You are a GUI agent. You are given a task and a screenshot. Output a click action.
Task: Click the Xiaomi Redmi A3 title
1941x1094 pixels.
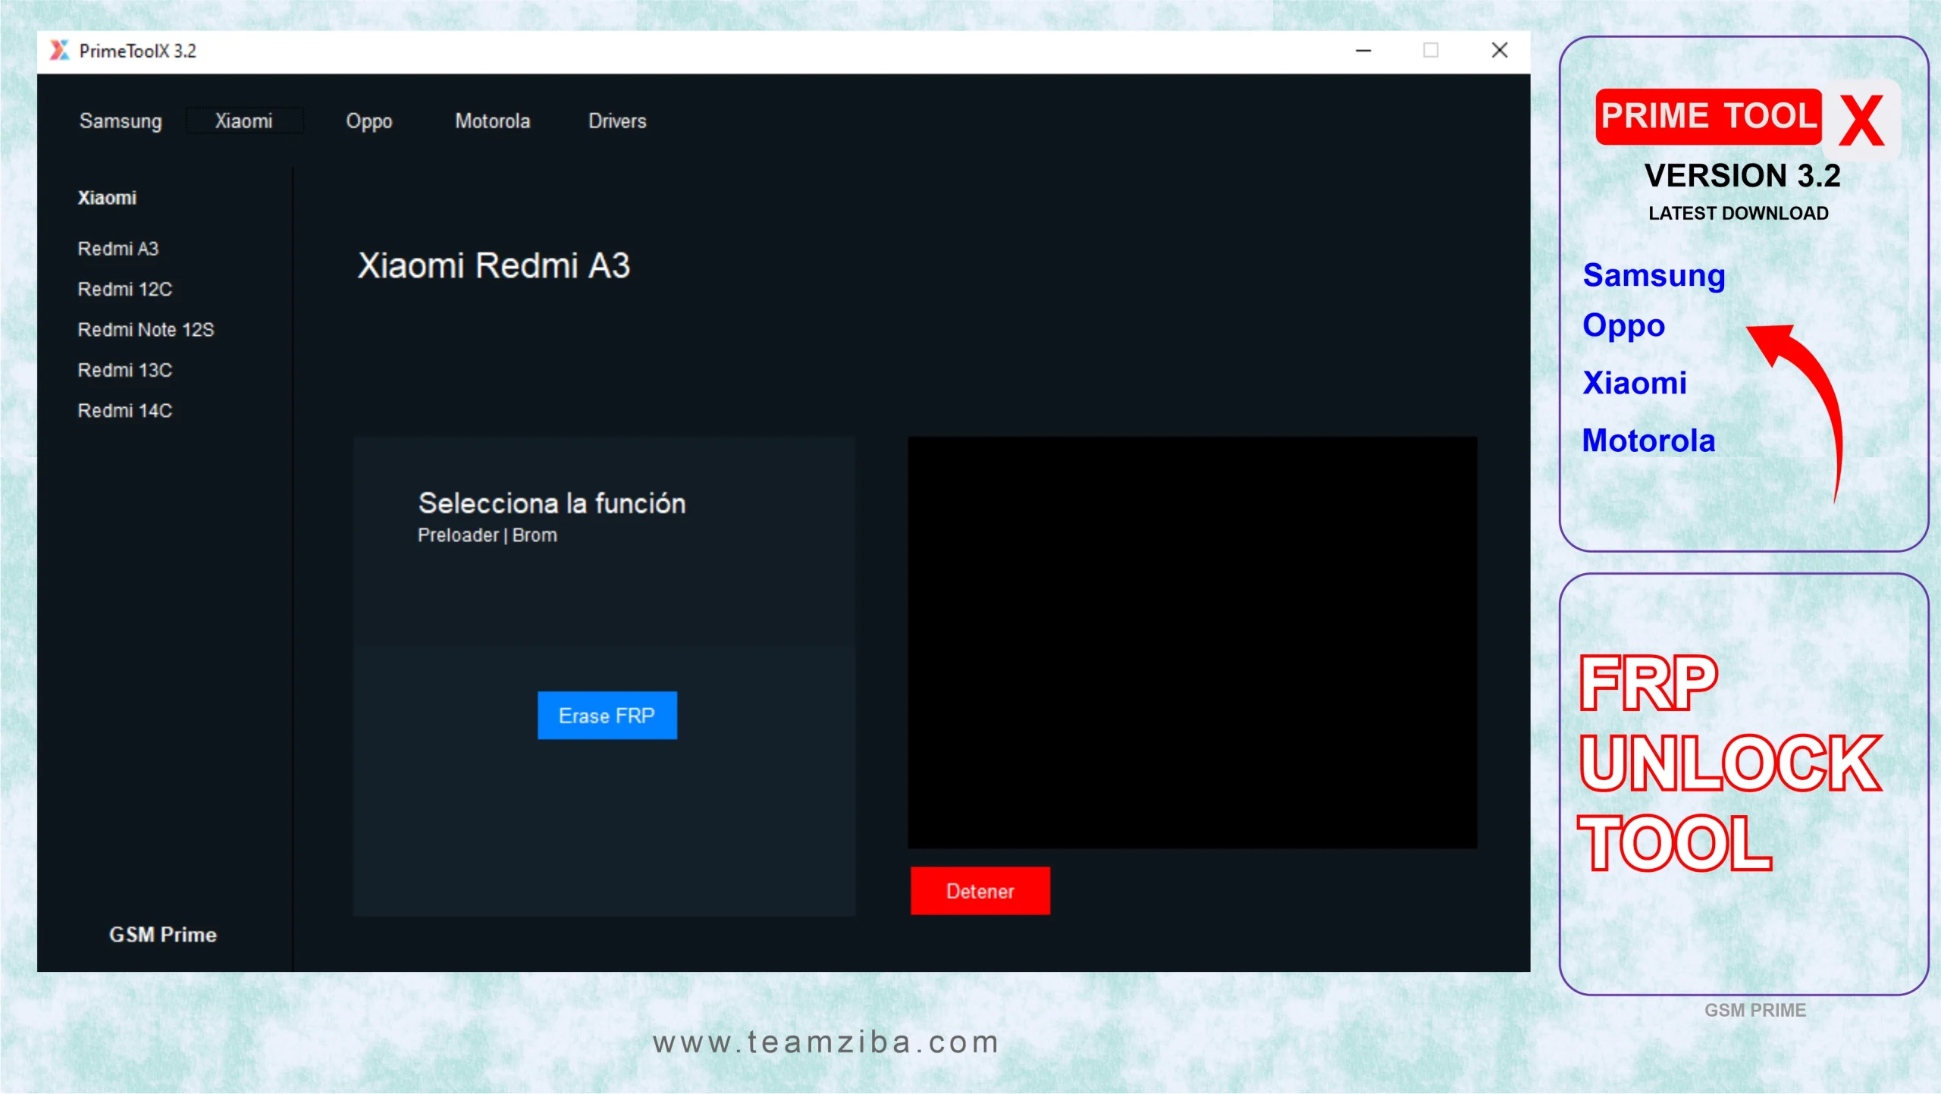[494, 265]
